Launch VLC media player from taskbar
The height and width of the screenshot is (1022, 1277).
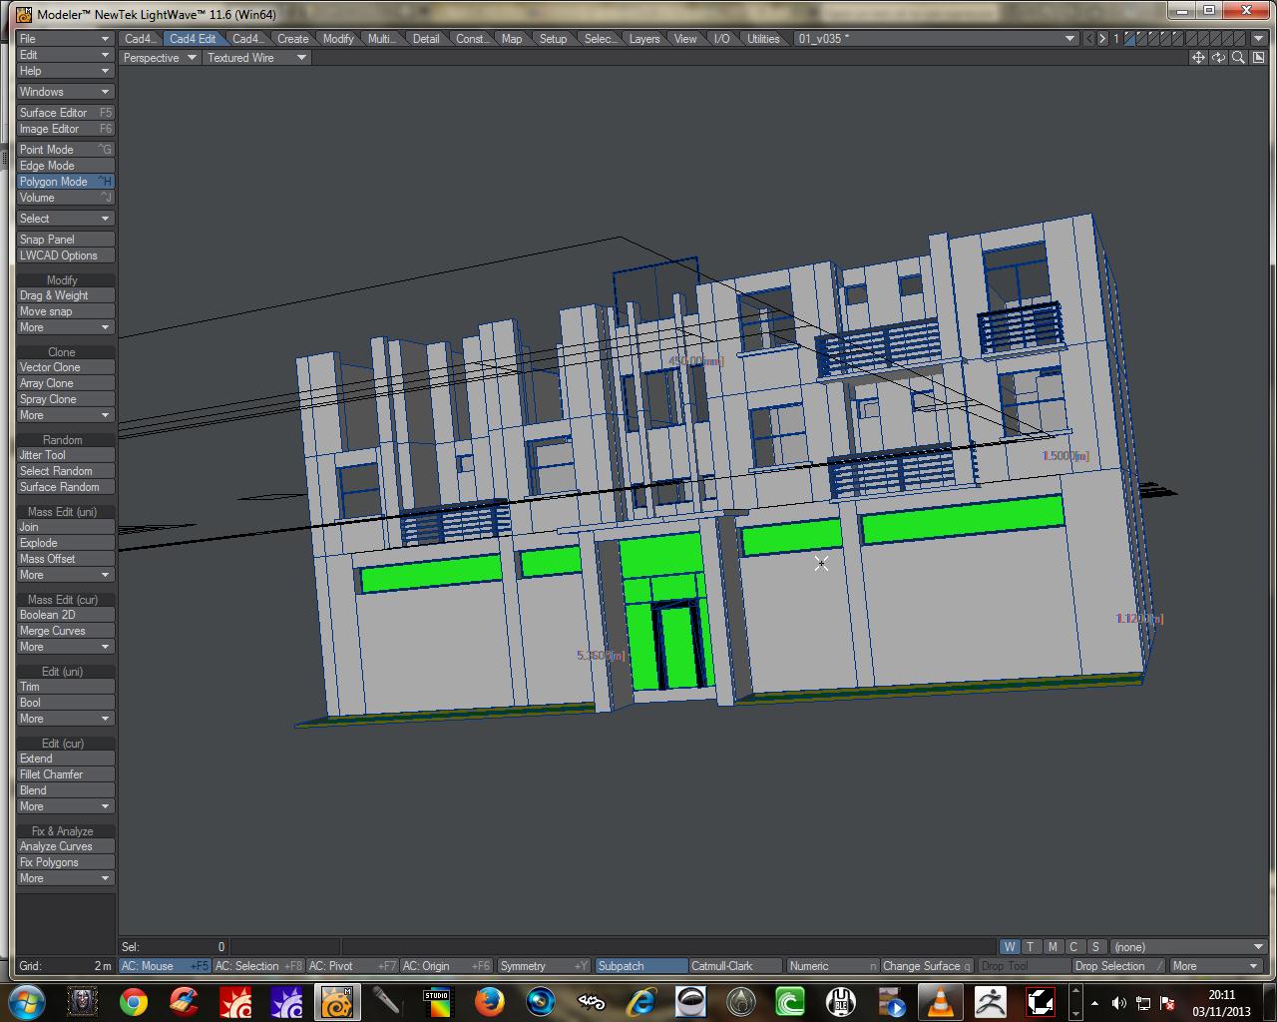(x=940, y=1001)
